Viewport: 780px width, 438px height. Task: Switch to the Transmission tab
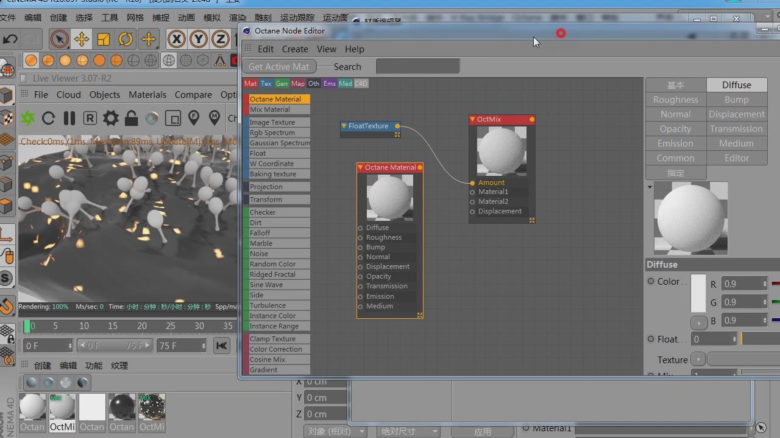(x=737, y=129)
